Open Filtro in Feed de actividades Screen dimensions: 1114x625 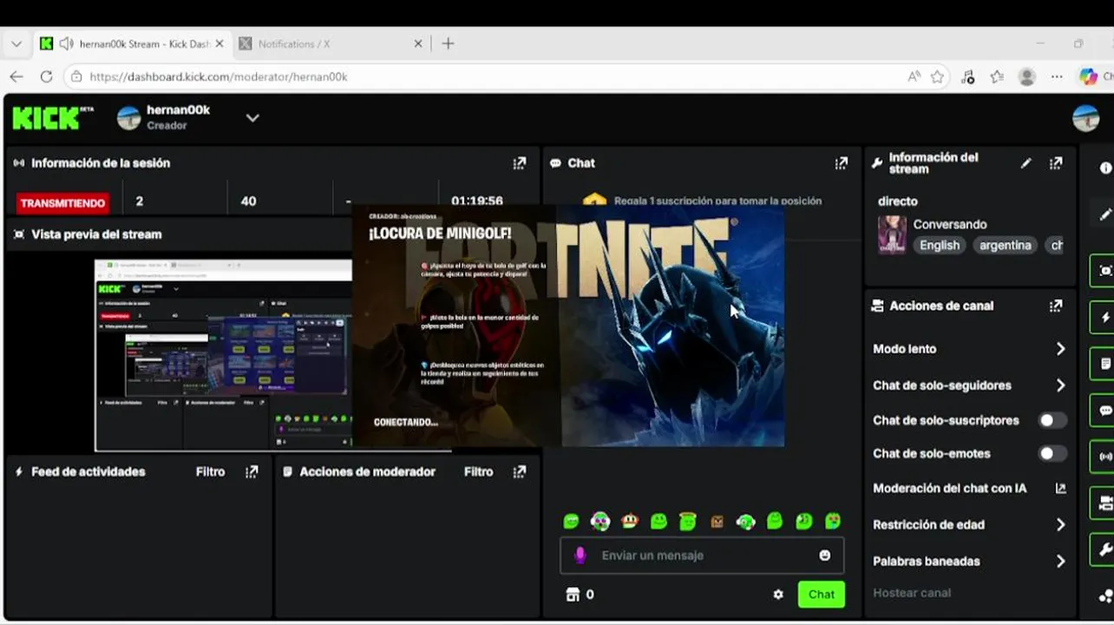210,472
